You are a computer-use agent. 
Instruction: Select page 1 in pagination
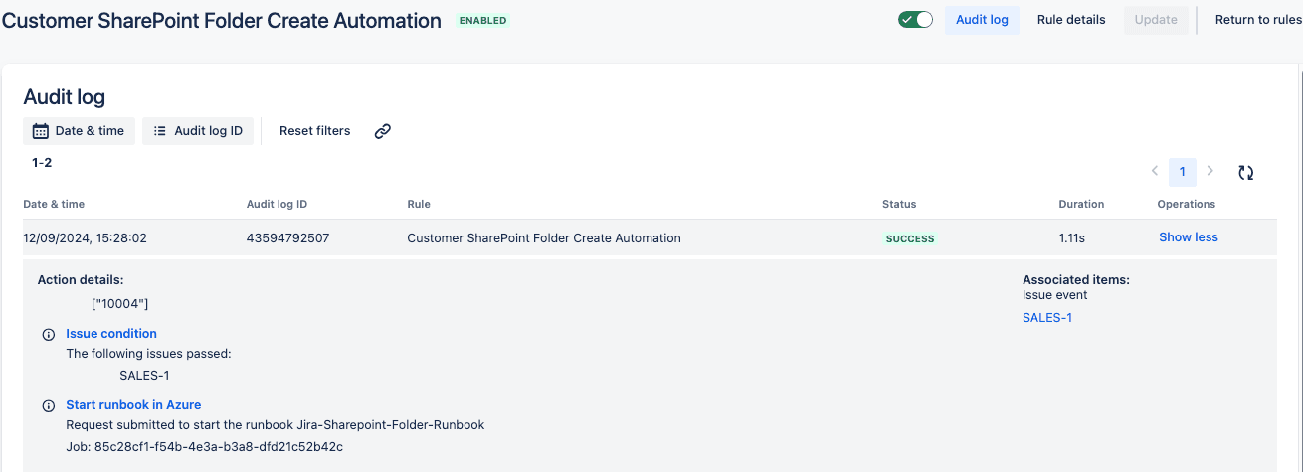pos(1182,172)
